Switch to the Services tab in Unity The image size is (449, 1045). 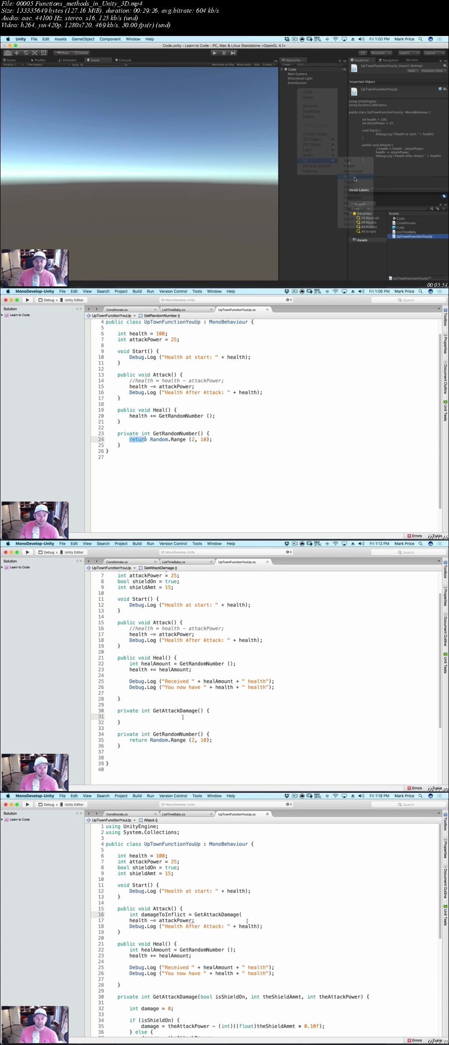pyautogui.click(x=412, y=60)
